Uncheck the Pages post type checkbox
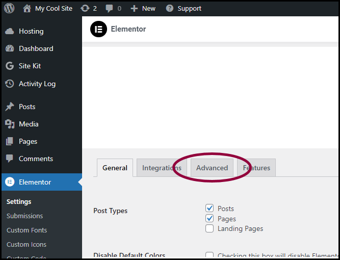This screenshot has height=260, width=340. click(x=210, y=218)
